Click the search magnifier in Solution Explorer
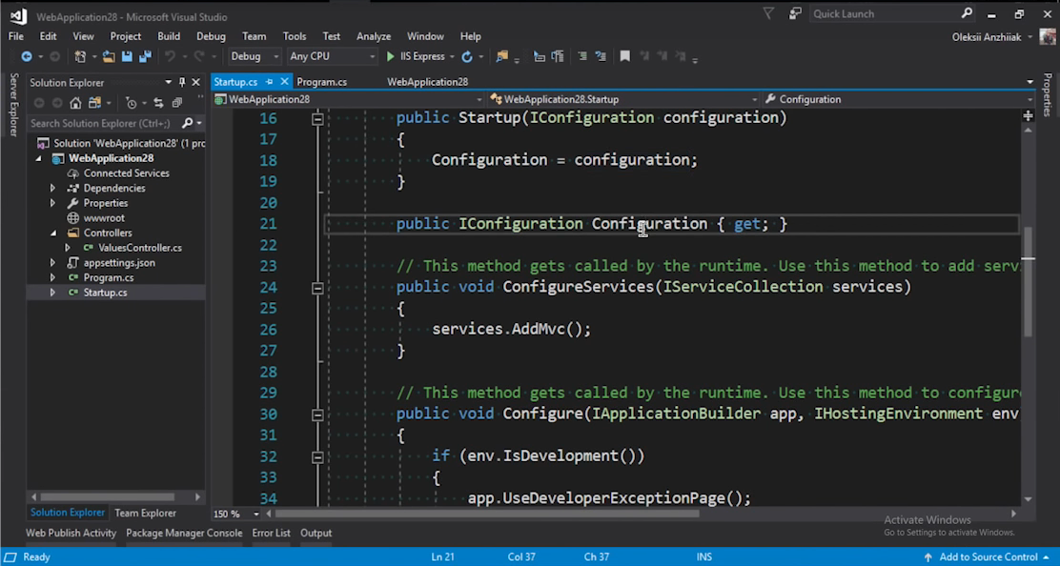The height and width of the screenshot is (566, 1060). point(187,123)
